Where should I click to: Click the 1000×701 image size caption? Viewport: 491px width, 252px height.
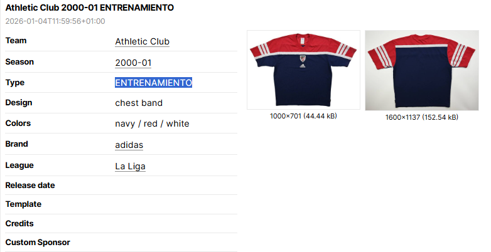(x=303, y=116)
